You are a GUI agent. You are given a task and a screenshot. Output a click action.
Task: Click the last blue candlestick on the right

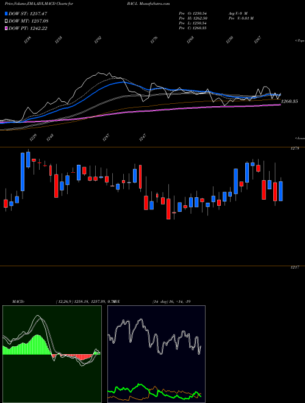click(x=281, y=191)
